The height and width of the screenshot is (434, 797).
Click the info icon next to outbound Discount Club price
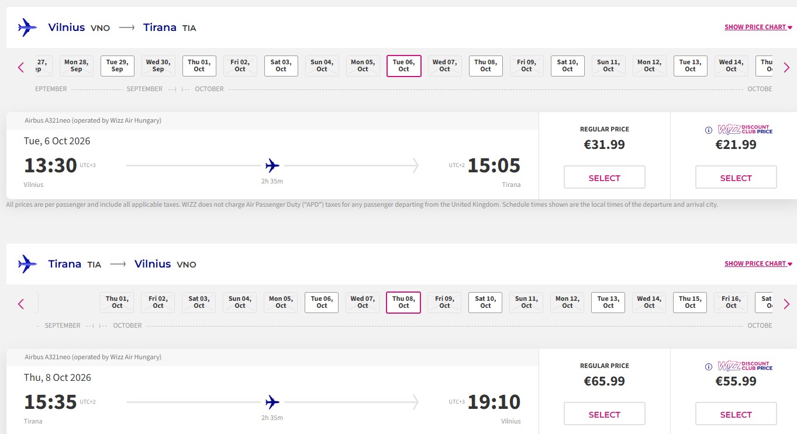[x=708, y=130]
